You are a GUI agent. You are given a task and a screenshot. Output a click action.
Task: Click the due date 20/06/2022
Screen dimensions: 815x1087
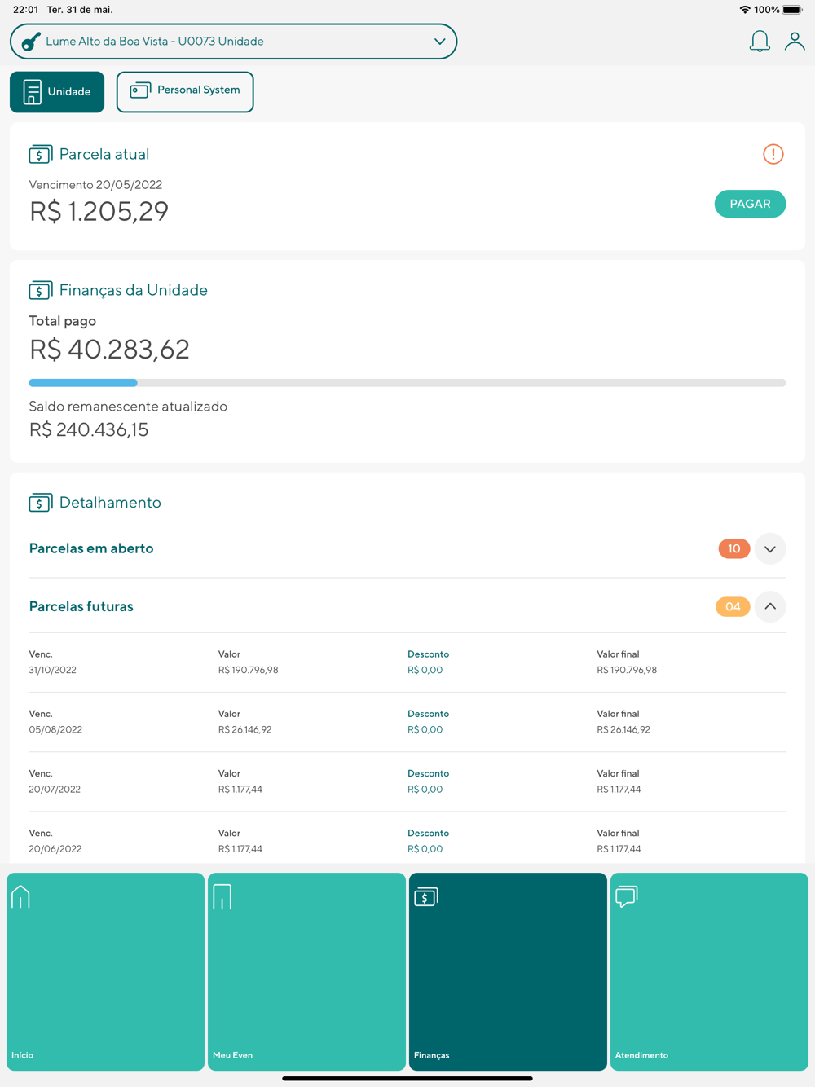pyautogui.click(x=55, y=848)
